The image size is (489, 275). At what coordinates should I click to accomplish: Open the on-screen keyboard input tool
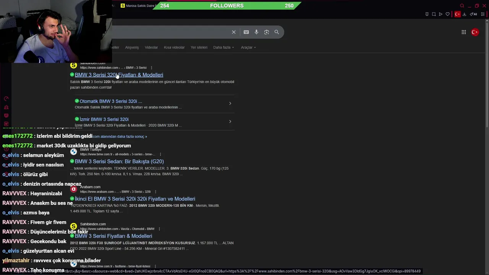(246, 32)
